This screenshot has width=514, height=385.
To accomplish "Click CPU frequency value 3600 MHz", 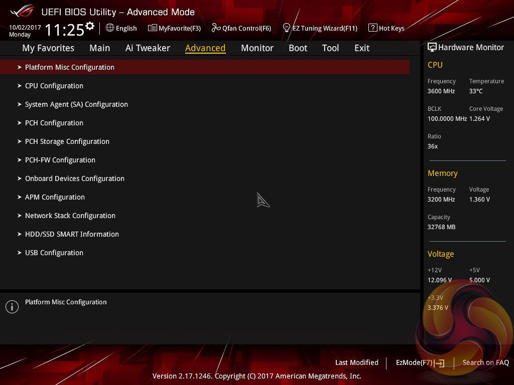I will pos(441,91).
